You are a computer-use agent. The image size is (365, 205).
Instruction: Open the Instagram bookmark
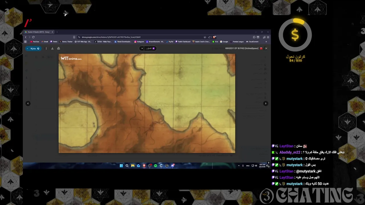coord(139,42)
